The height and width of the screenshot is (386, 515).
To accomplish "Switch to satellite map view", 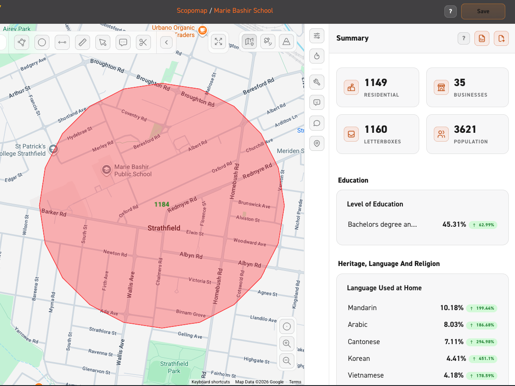I will point(268,41).
